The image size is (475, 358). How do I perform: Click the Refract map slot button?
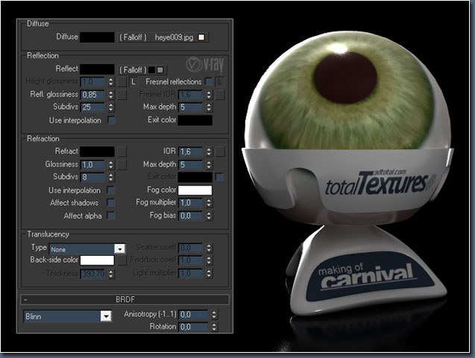pos(122,151)
